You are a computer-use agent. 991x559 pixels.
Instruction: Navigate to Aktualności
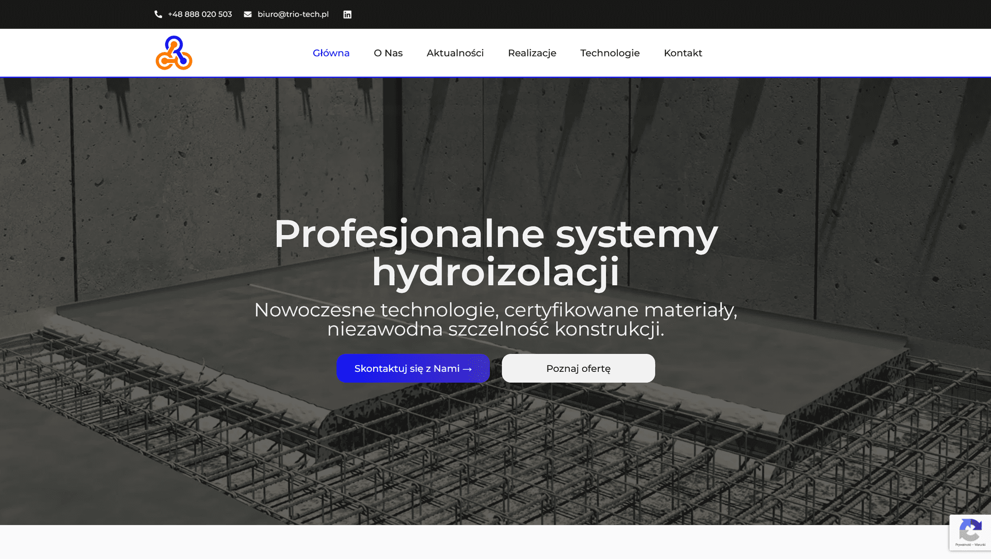point(455,53)
